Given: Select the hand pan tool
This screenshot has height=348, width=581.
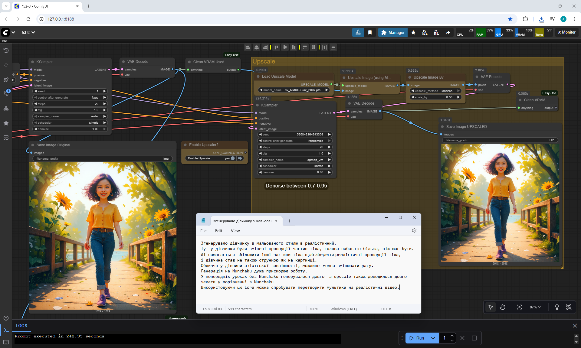Looking at the screenshot, I should pos(503,307).
